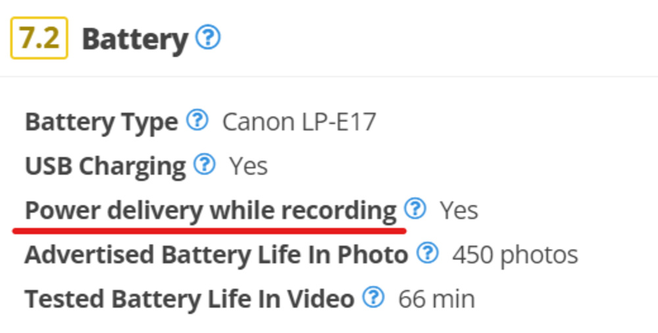Click the Canon LP-E17 value

(x=299, y=122)
